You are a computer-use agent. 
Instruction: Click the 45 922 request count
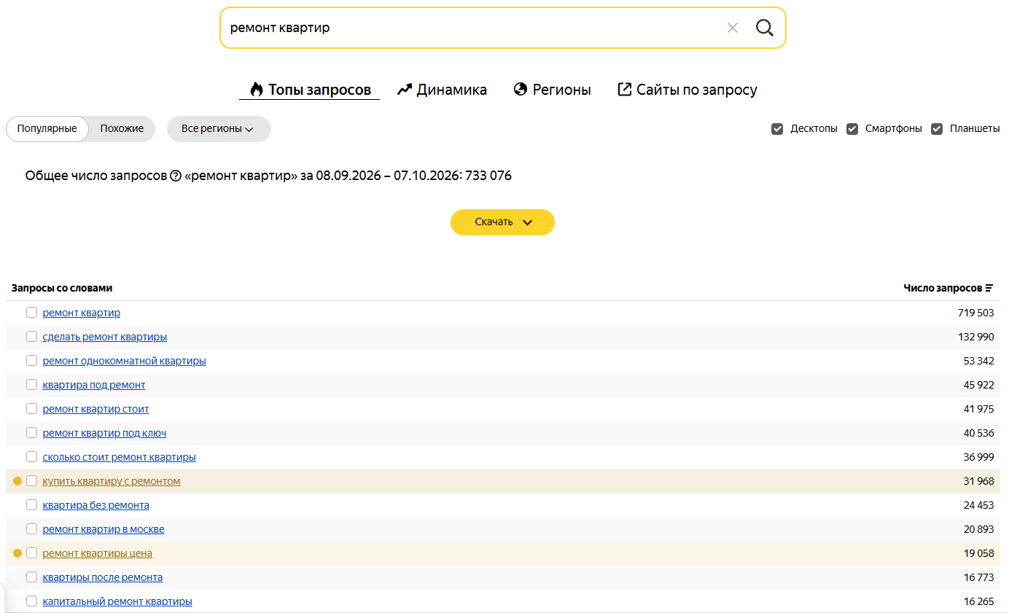[978, 385]
